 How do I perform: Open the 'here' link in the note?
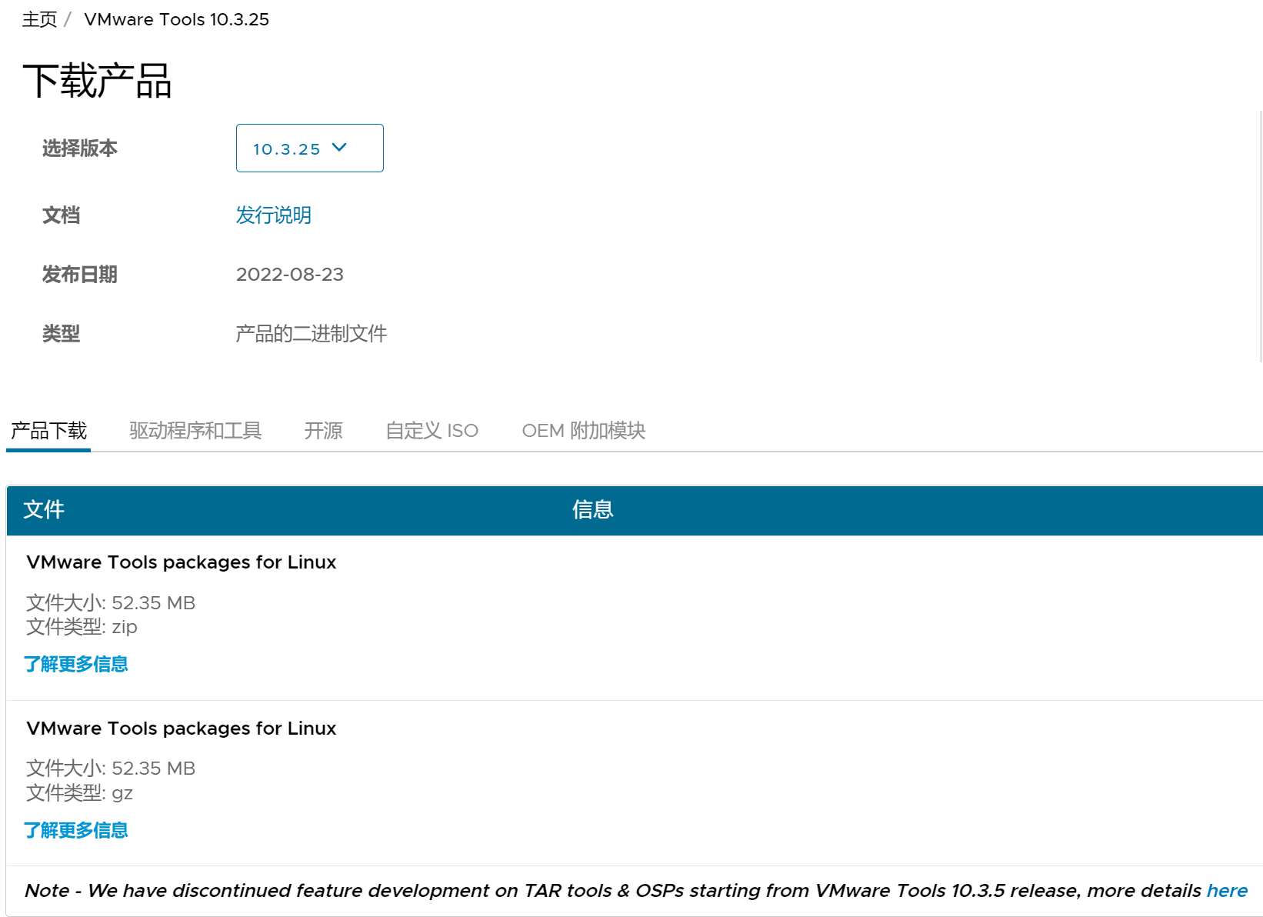point(1227,891)
